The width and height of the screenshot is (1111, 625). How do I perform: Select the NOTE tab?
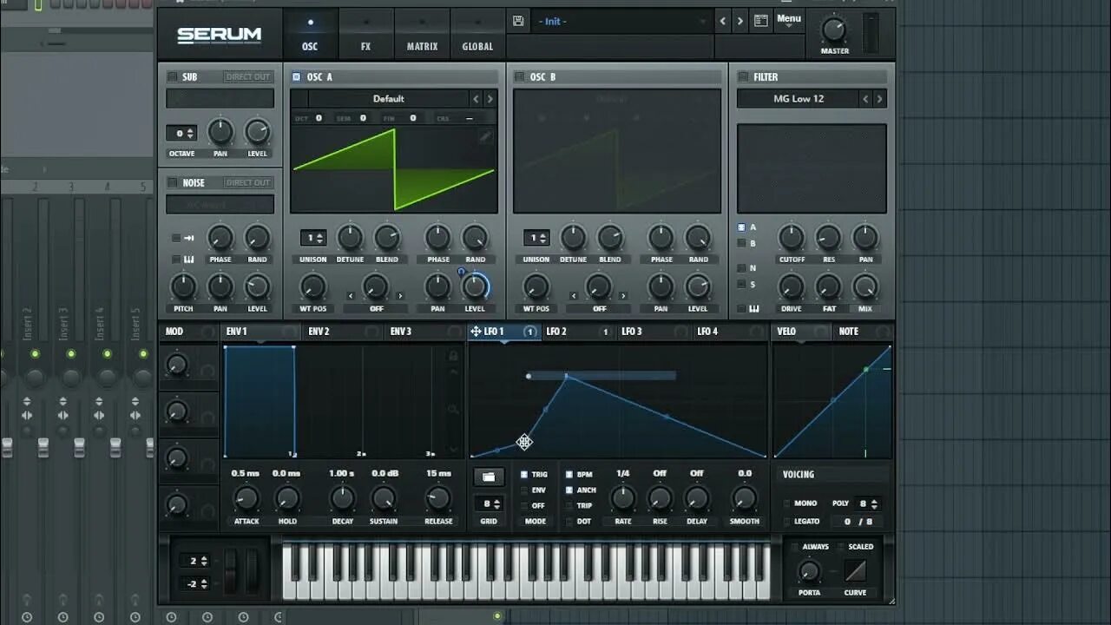(x=862, y=332)
